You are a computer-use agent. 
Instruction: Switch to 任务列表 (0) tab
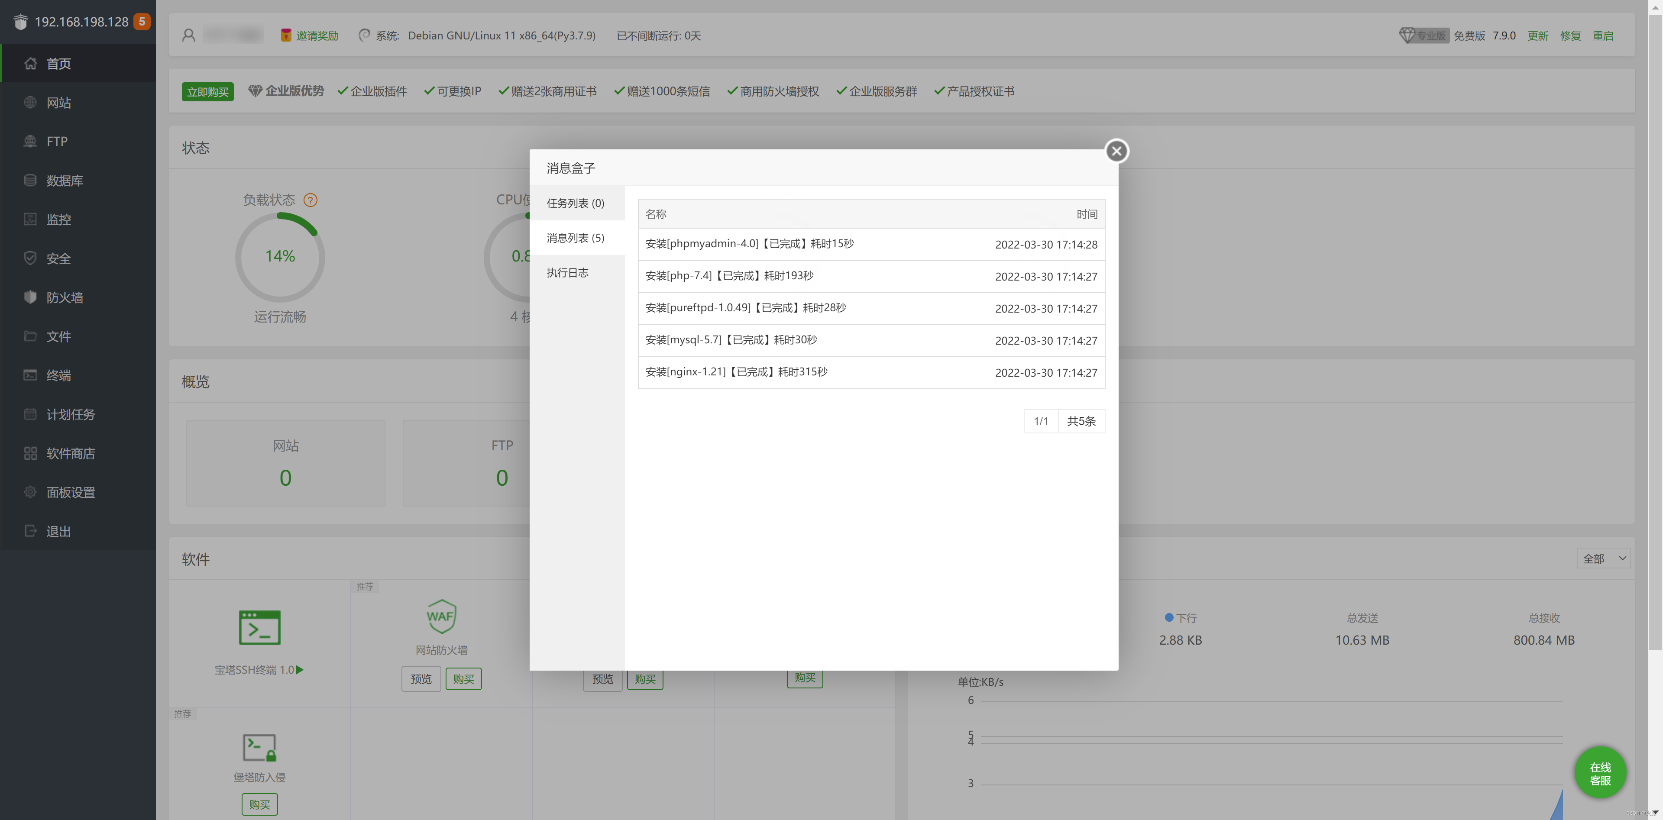(576, 203)
